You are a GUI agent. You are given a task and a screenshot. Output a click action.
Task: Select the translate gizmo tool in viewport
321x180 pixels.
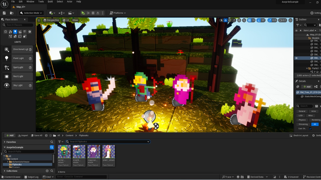click(225, 20)
